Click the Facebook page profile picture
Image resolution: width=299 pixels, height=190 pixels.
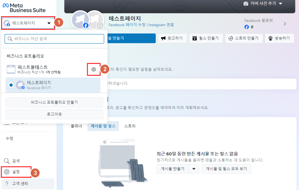click(80, 20)
